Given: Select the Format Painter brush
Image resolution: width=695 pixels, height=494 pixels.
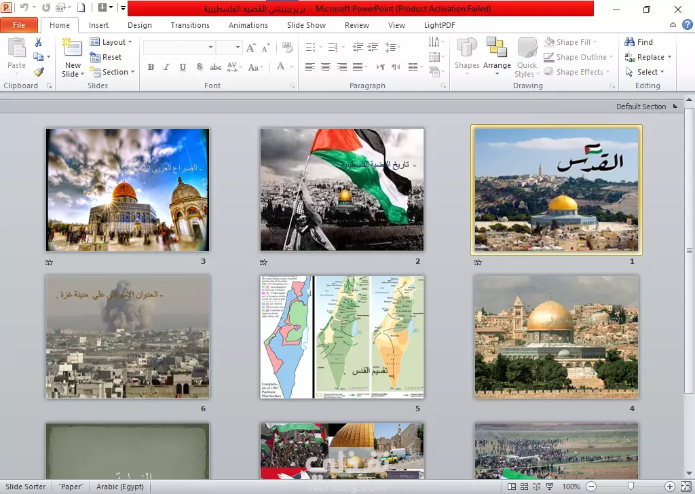Looking at the screenshot, I should [39, 72].
